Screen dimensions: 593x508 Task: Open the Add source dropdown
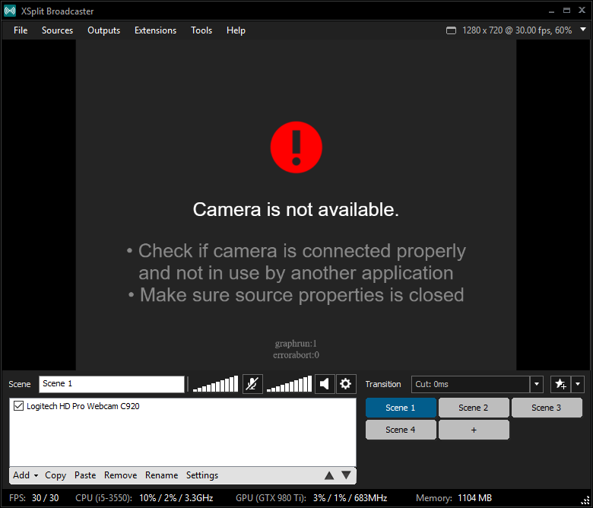point(25,475)
